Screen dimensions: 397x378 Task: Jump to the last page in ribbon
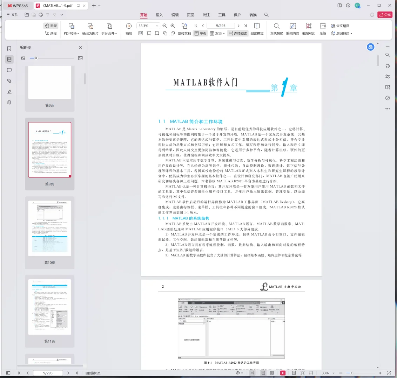pyautogui.click(x=245, y=26)
